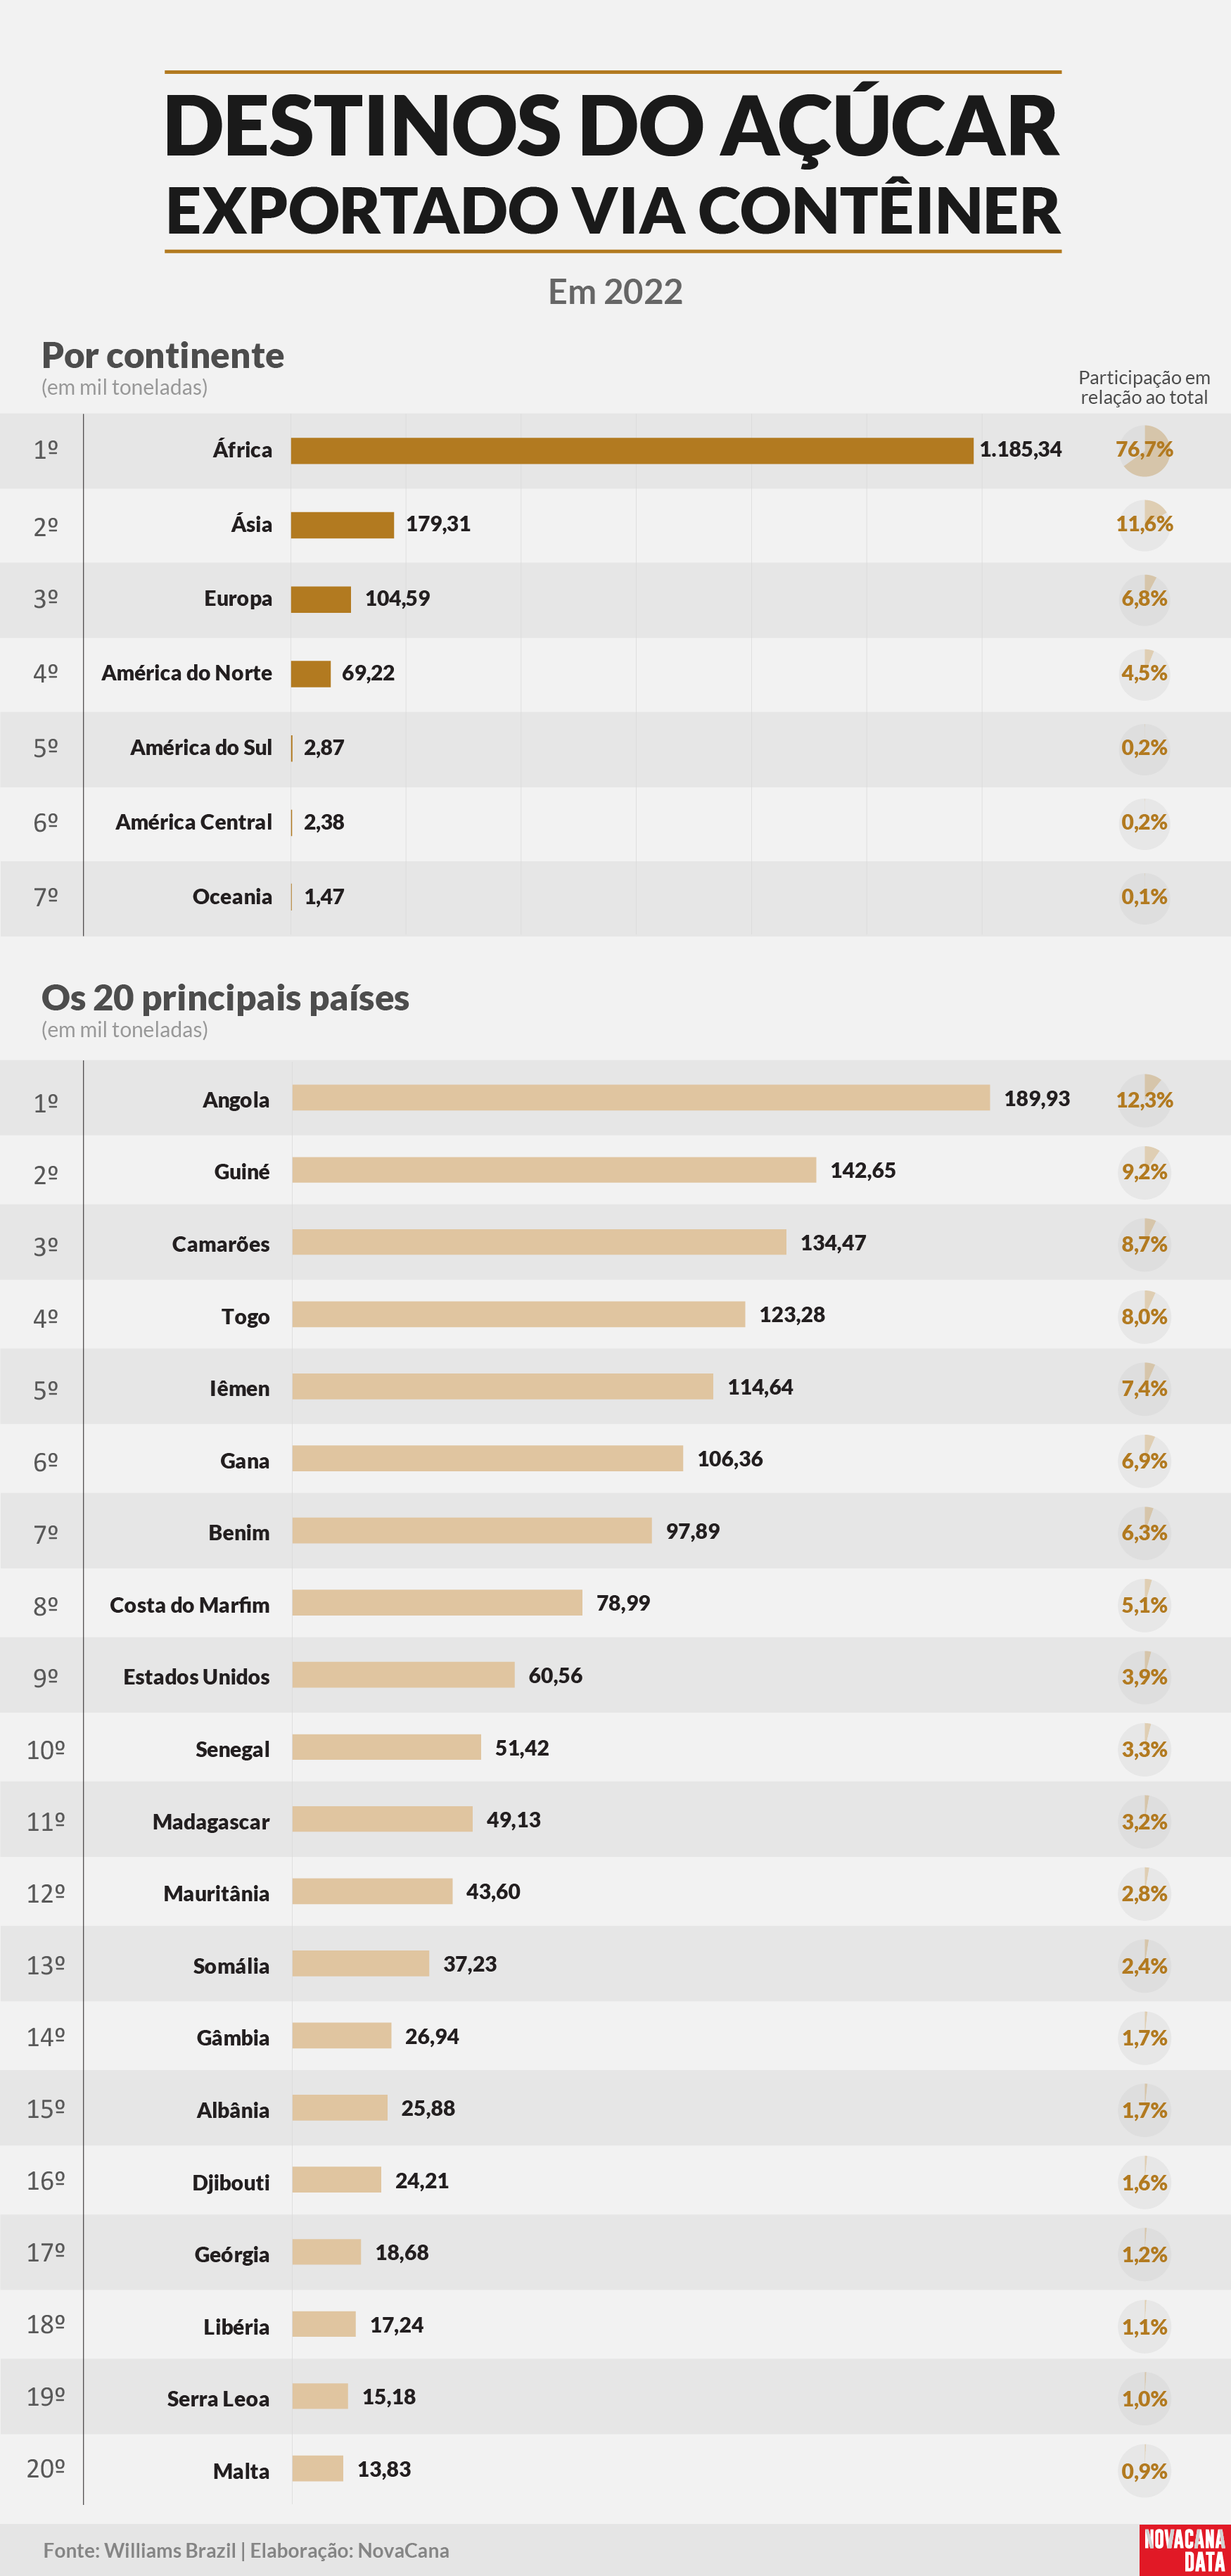The height and width of the screenshot is (2576, 1231).
Task: Click the 'Os 20 principais países' heading
Action: tap(225, 998)
